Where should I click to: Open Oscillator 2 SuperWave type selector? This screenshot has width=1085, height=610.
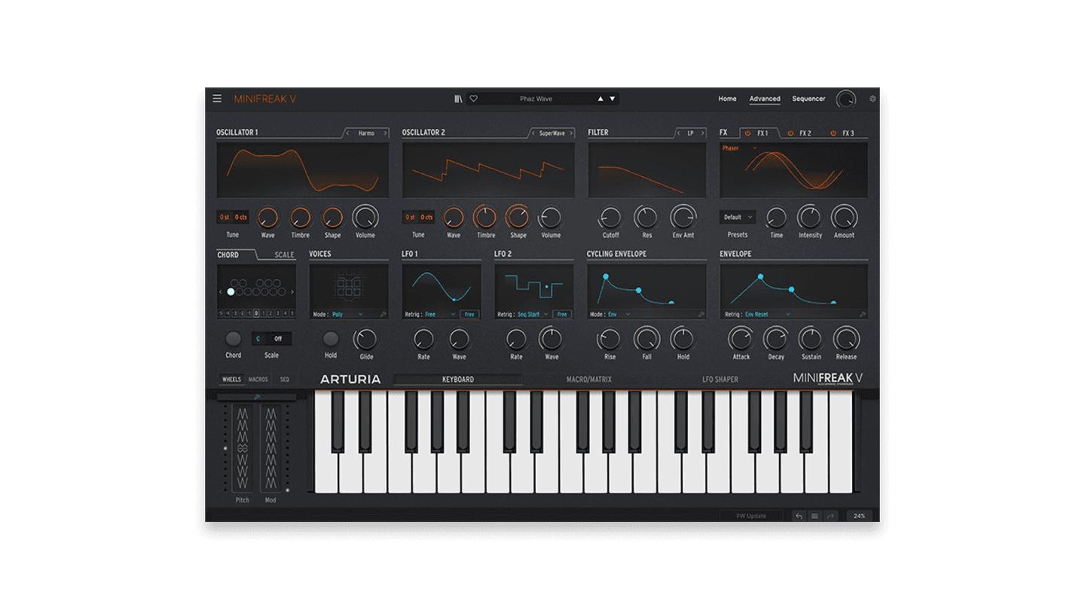pos(552,133)
